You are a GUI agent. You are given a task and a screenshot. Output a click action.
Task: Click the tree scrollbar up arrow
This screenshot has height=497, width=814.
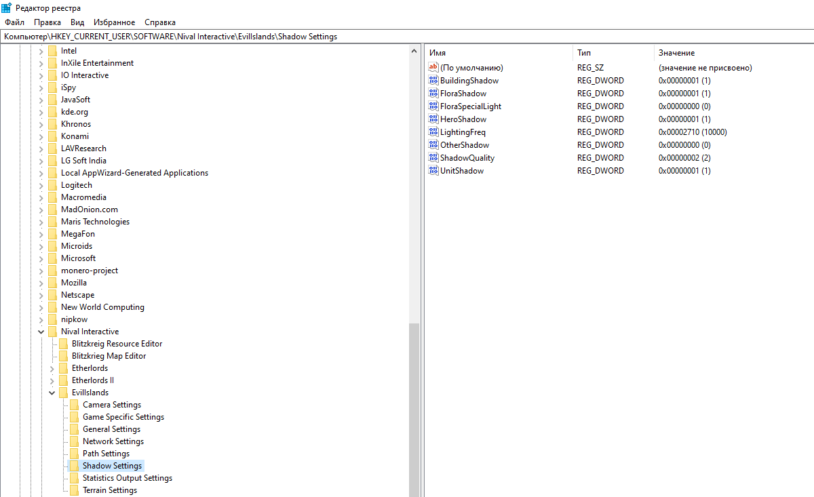[x=414, y=51]
